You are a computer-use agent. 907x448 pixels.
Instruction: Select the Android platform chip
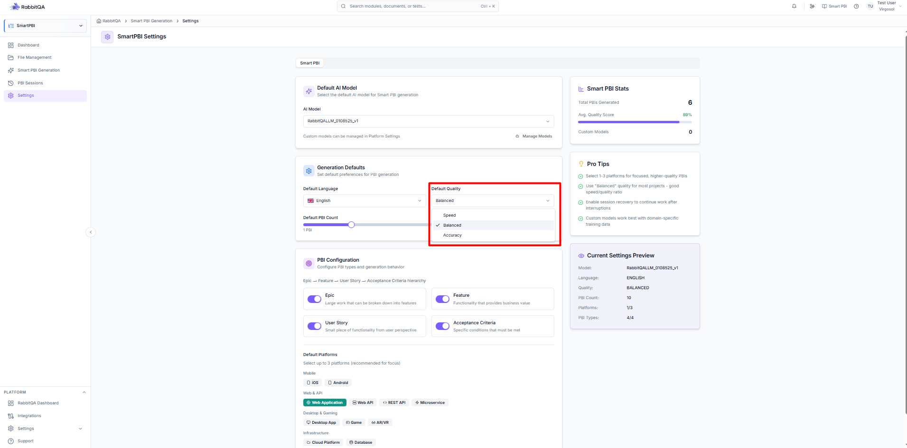(x=338, y=383)
